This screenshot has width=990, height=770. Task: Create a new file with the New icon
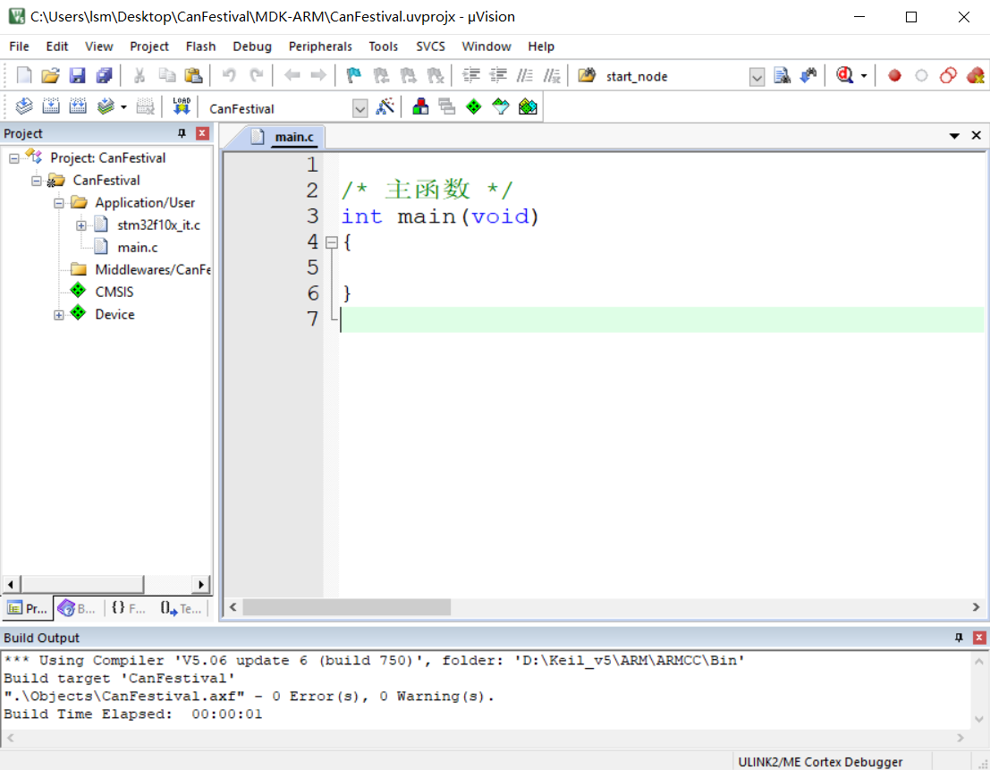(24, 76)
